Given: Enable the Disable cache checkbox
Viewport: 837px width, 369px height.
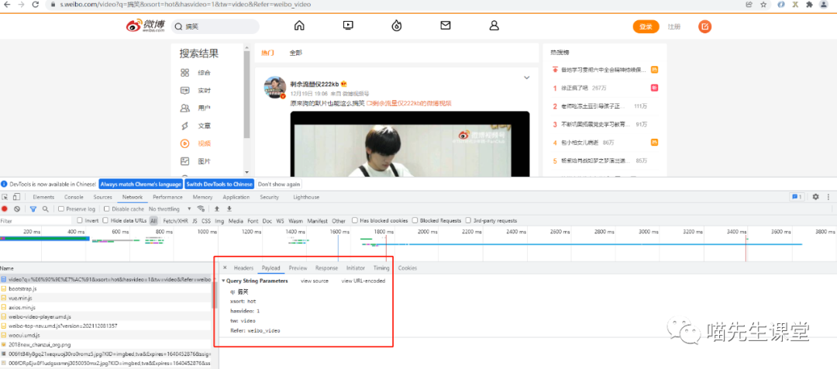Looking at the screenshot, I should click(107, 209).
